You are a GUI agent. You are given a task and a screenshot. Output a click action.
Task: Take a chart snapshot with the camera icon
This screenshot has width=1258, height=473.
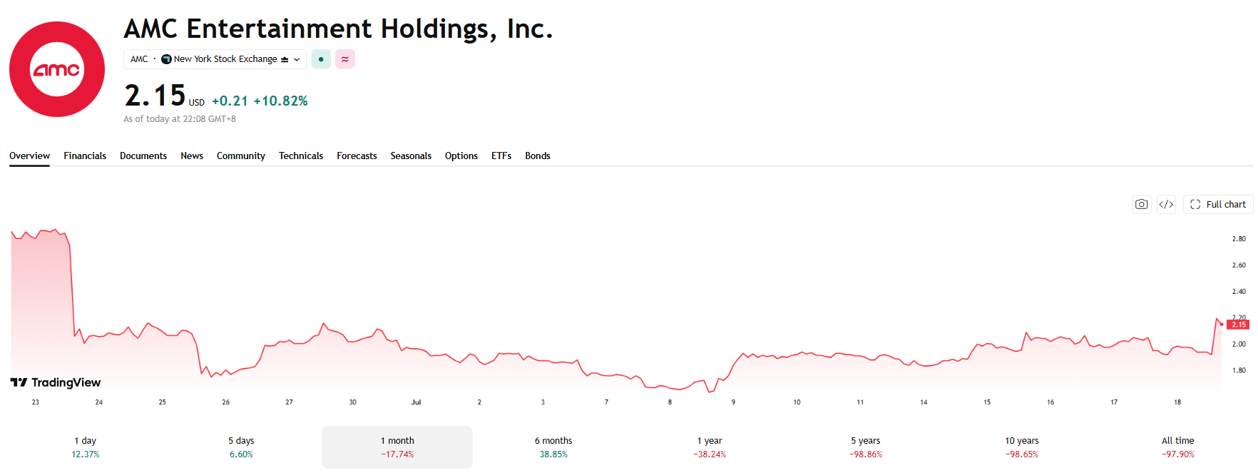coord(1142,204)
